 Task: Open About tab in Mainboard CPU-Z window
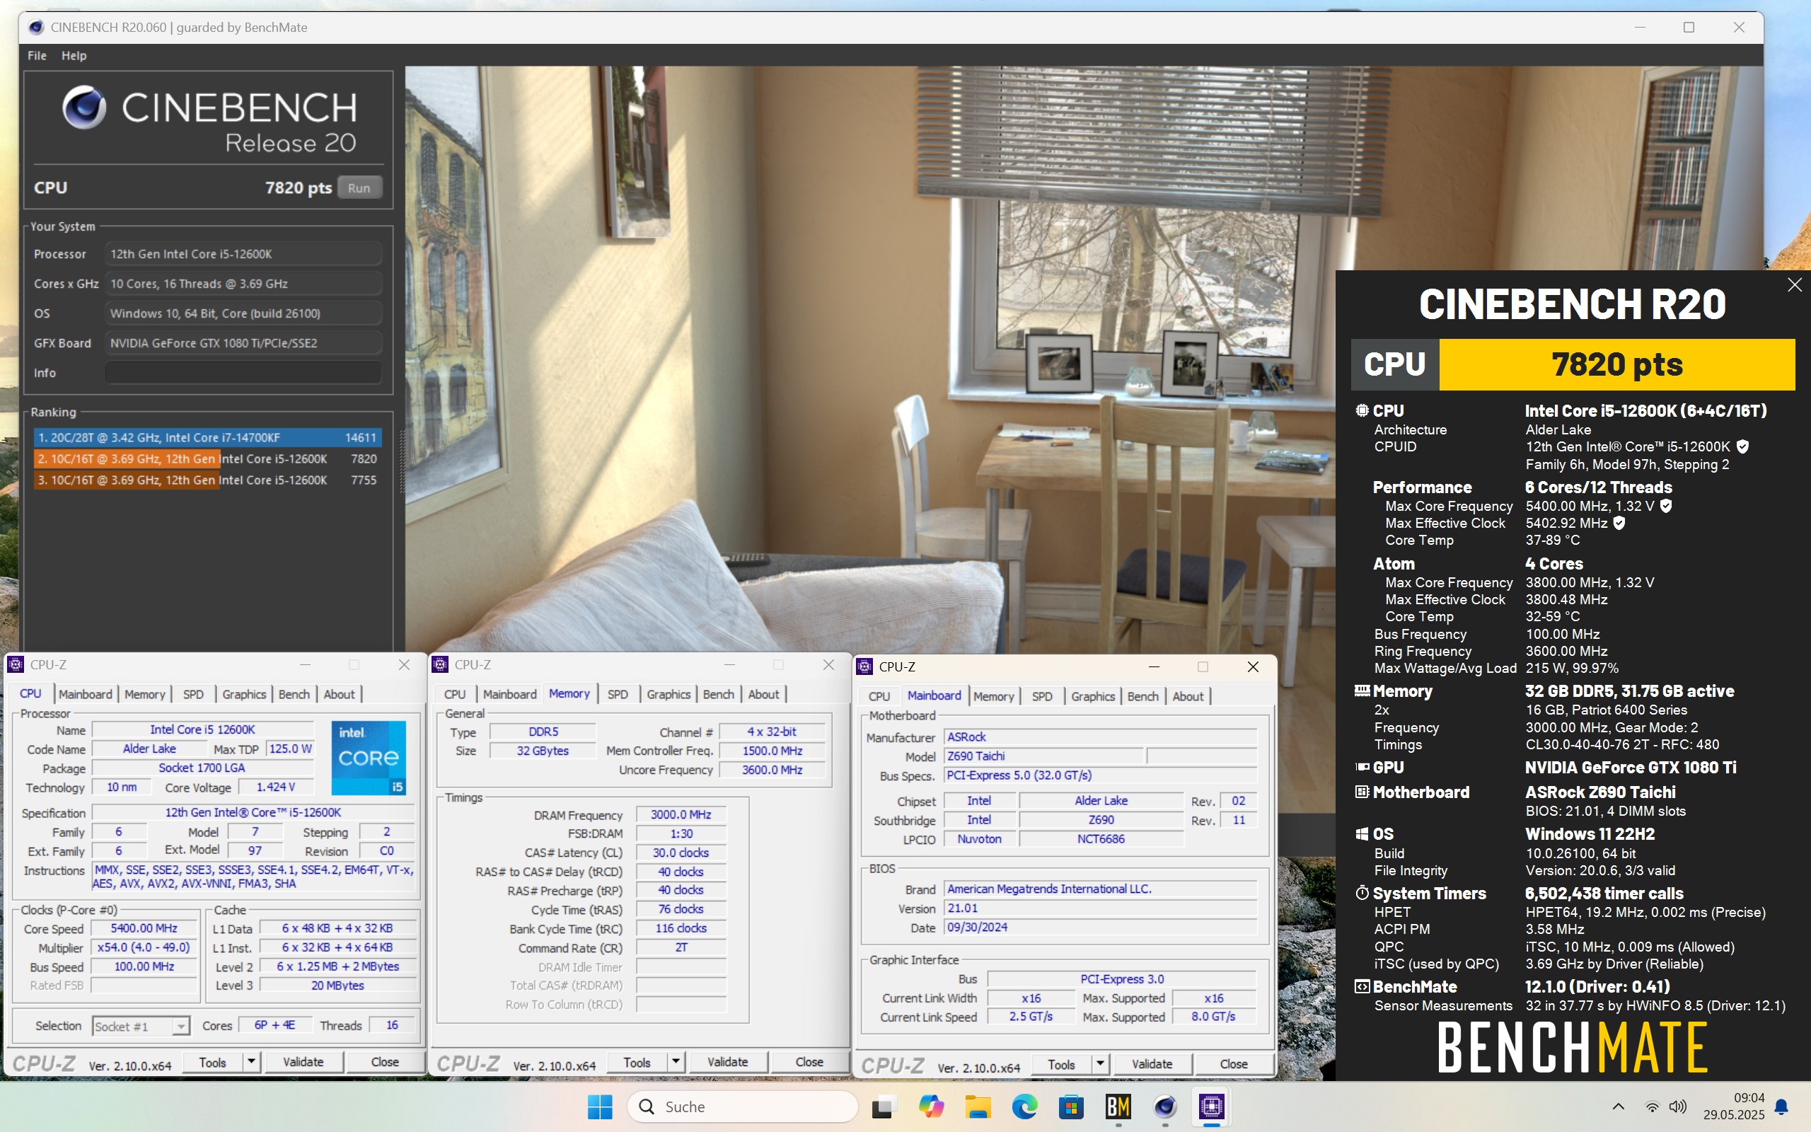[1188, 696]
